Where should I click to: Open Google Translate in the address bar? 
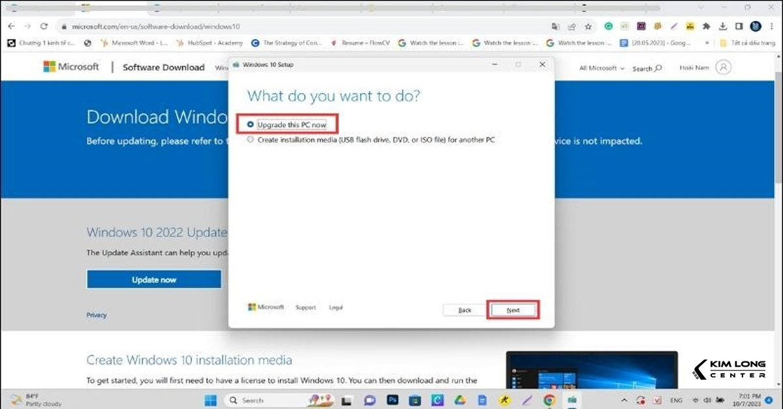pos(557,27)
